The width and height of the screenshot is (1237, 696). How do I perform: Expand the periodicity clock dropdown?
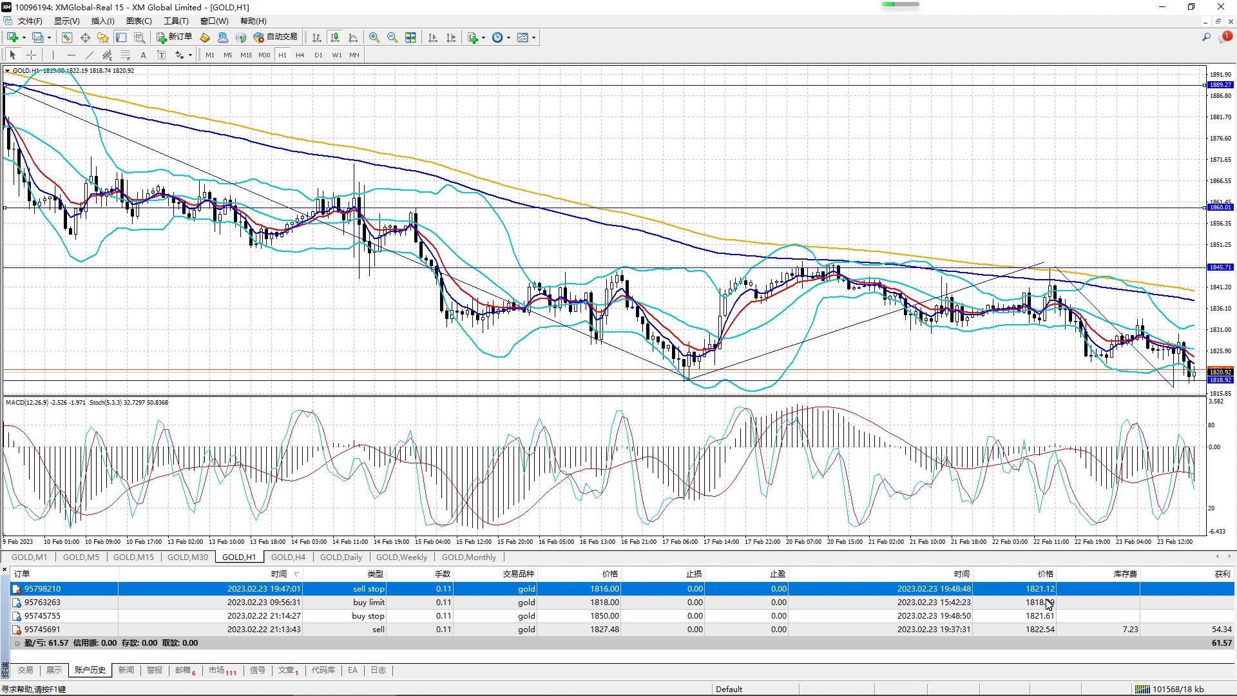pyautogui.click(x=508, y=37)
